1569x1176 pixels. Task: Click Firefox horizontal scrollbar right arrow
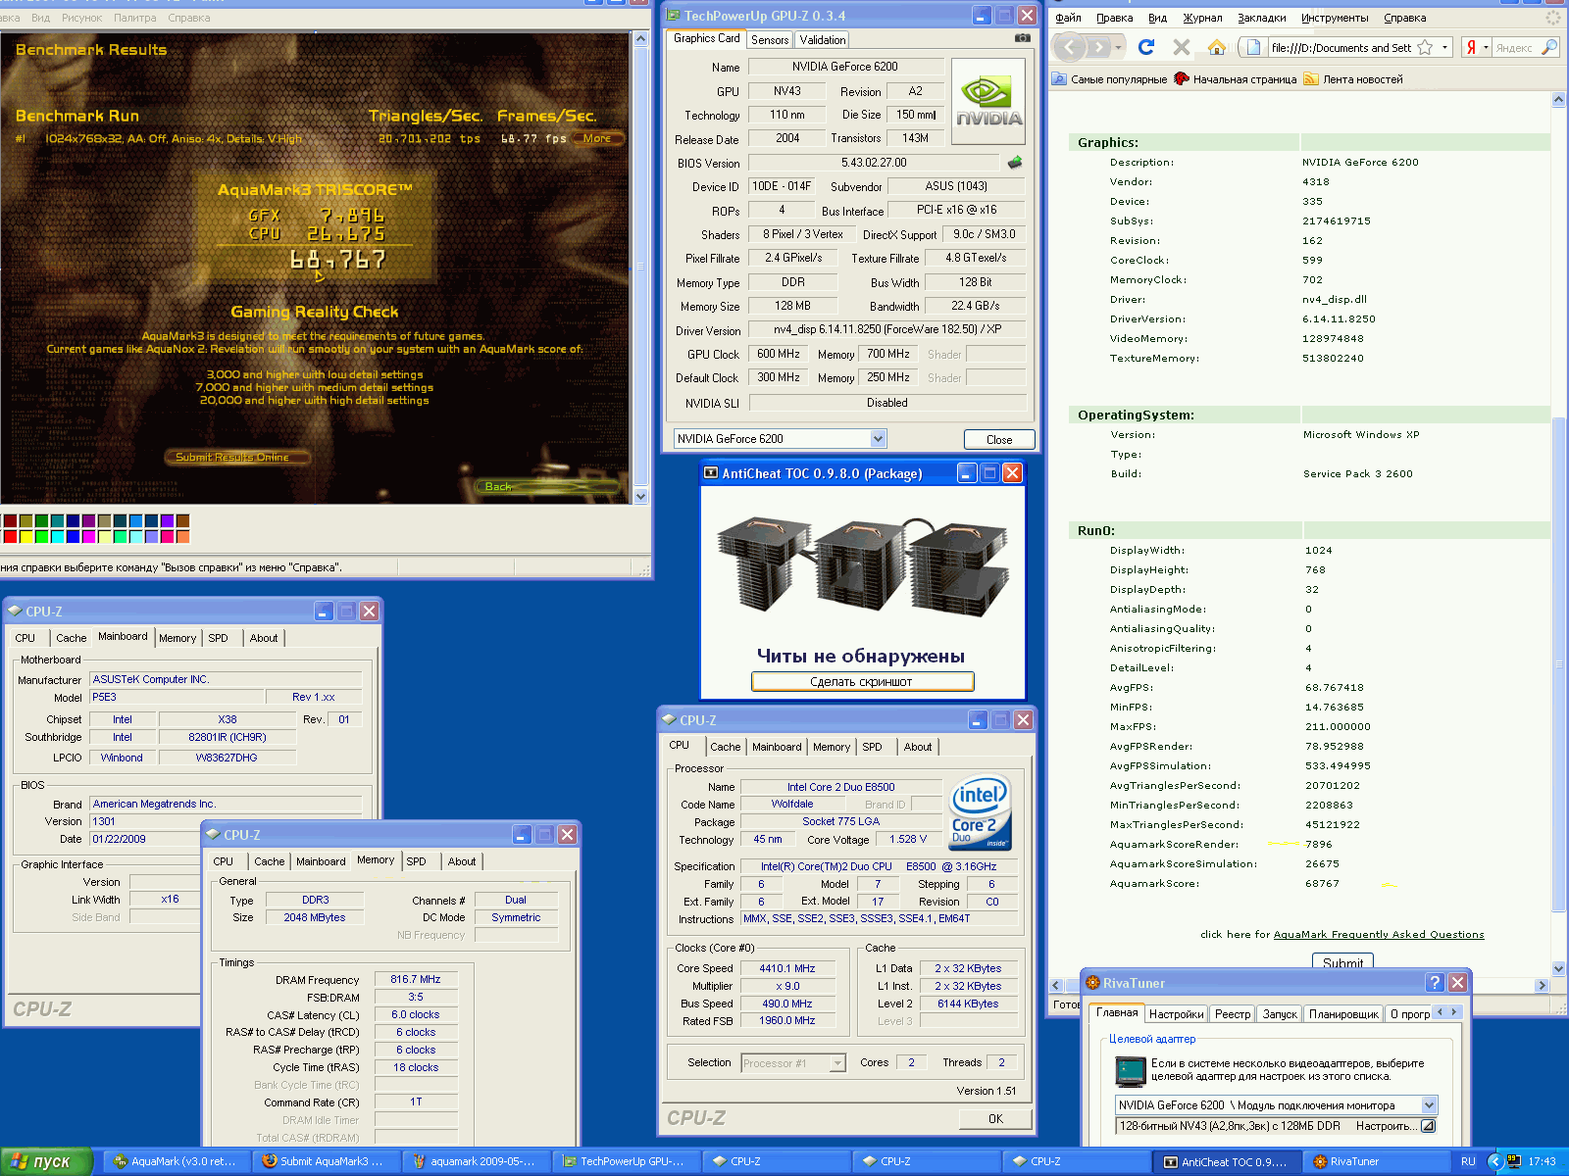pyautogui.click(x=1542, y=986)
